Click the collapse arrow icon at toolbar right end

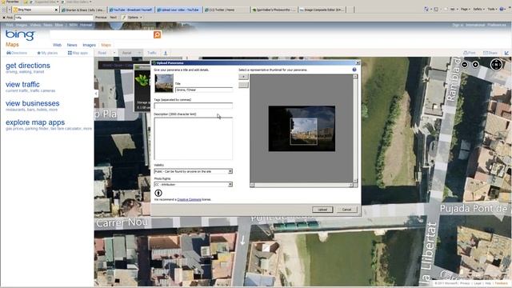[506, 53]
